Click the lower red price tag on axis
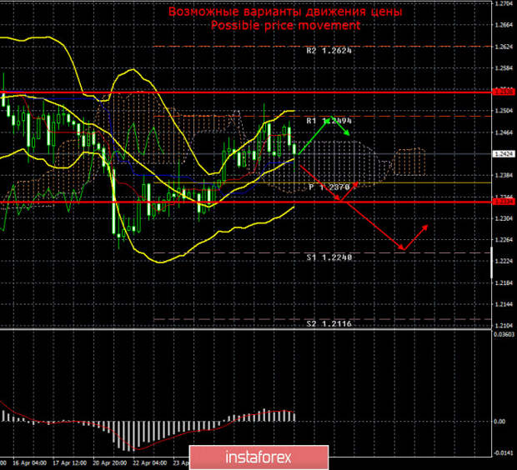Image resolution: width=517 pixels, height=470 pixels. [x=504, y=202]
